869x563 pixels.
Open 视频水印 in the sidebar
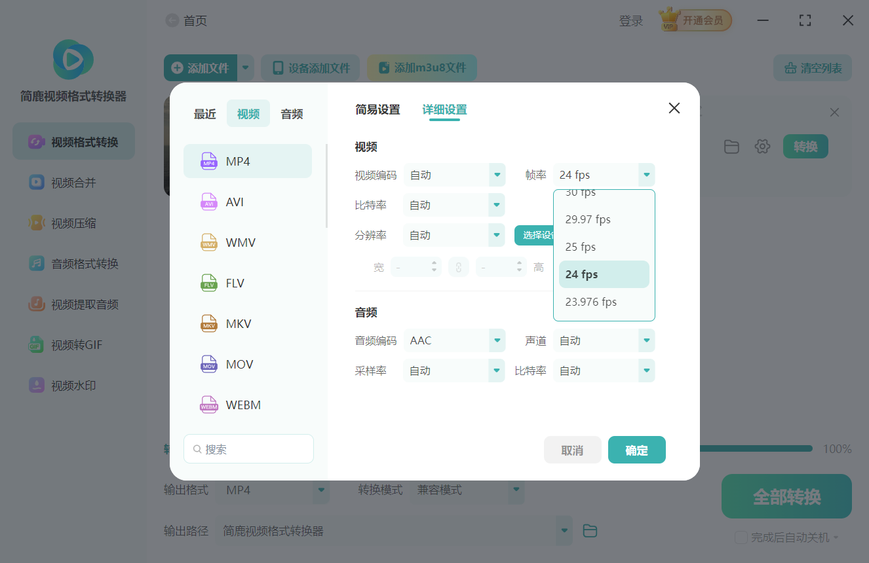[x=73, y=386]
